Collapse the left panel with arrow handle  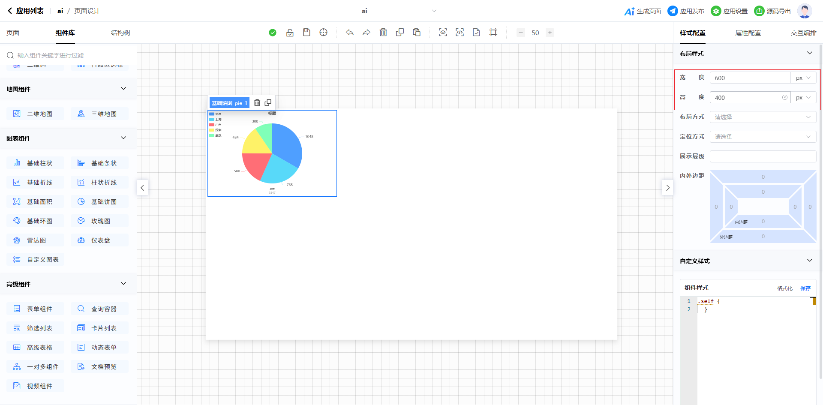[x=142, y=188]
